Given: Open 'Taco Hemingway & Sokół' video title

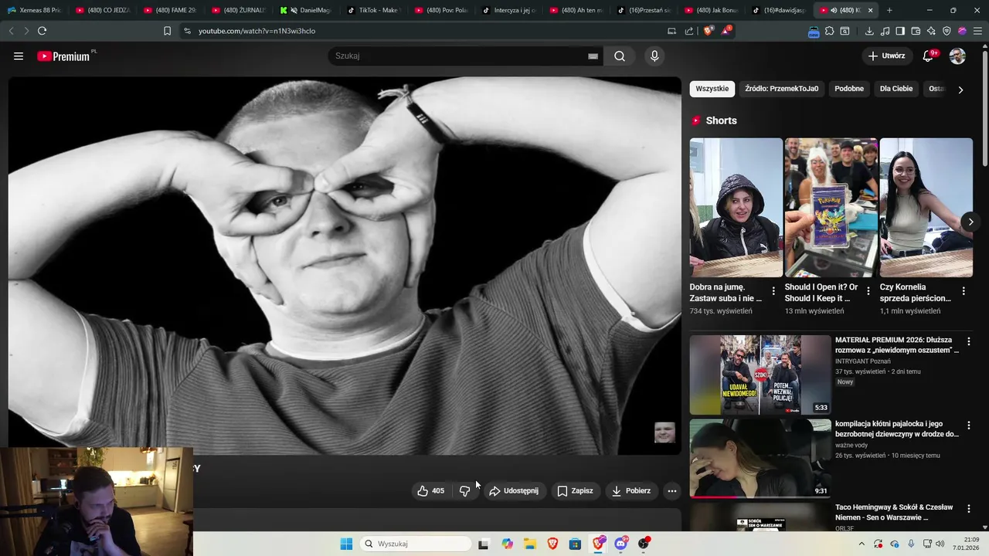Looking at the screenshot, I should (894, 512).
